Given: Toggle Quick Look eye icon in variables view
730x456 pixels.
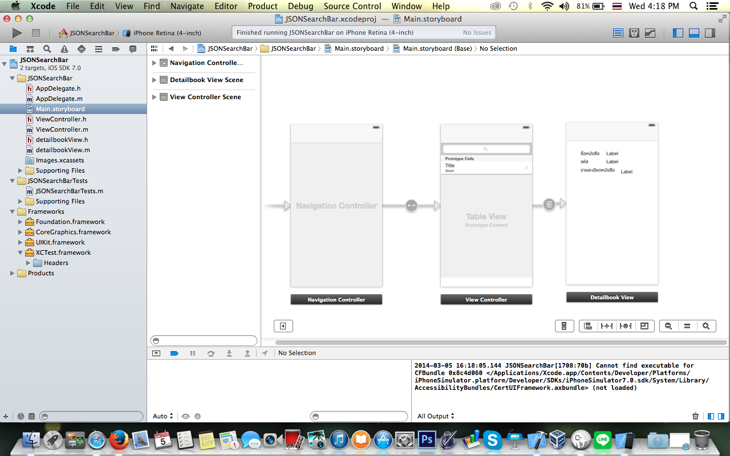Looking at the screenshot, I should click(185, 416).
